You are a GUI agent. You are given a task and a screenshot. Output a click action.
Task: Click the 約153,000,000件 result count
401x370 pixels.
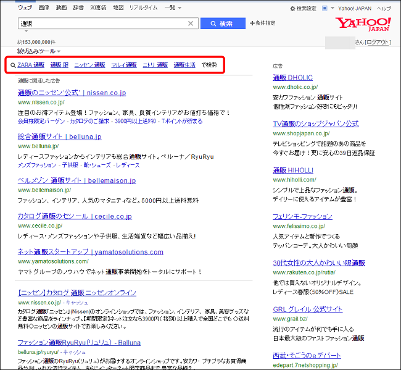(x=36, y=42)
